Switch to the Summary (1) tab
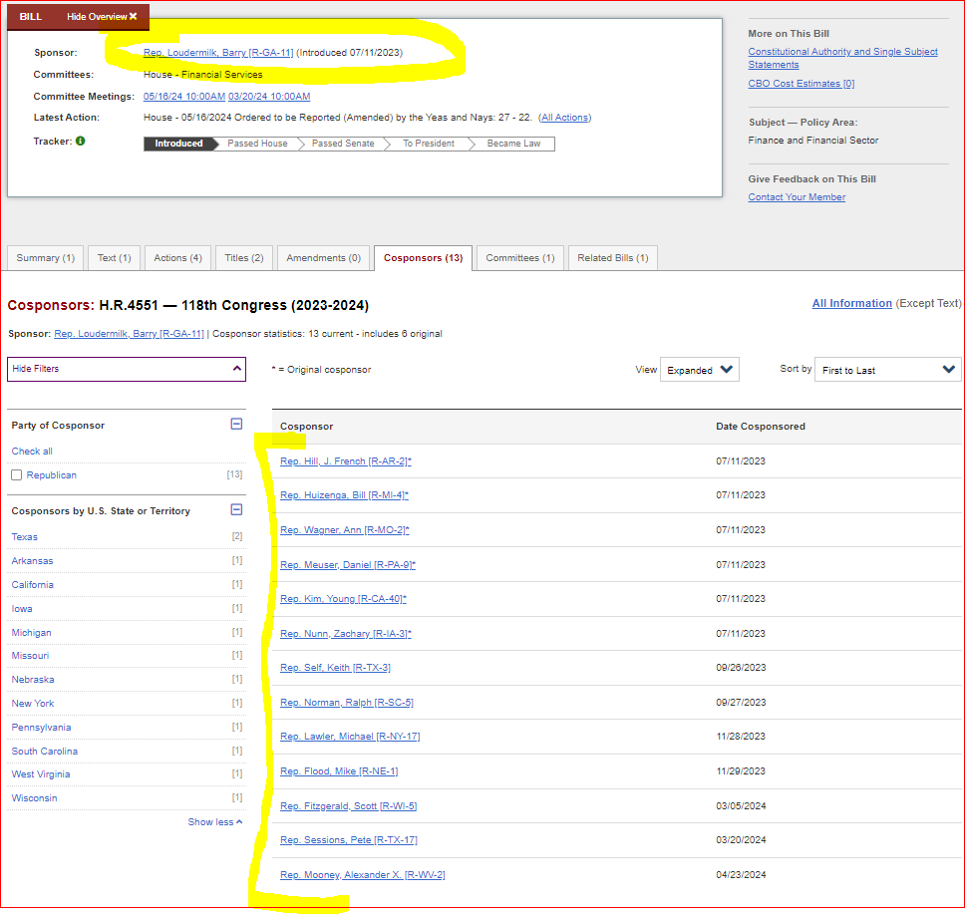The height and width of the screenshot is (914, 965). click(x=46, y=258)
